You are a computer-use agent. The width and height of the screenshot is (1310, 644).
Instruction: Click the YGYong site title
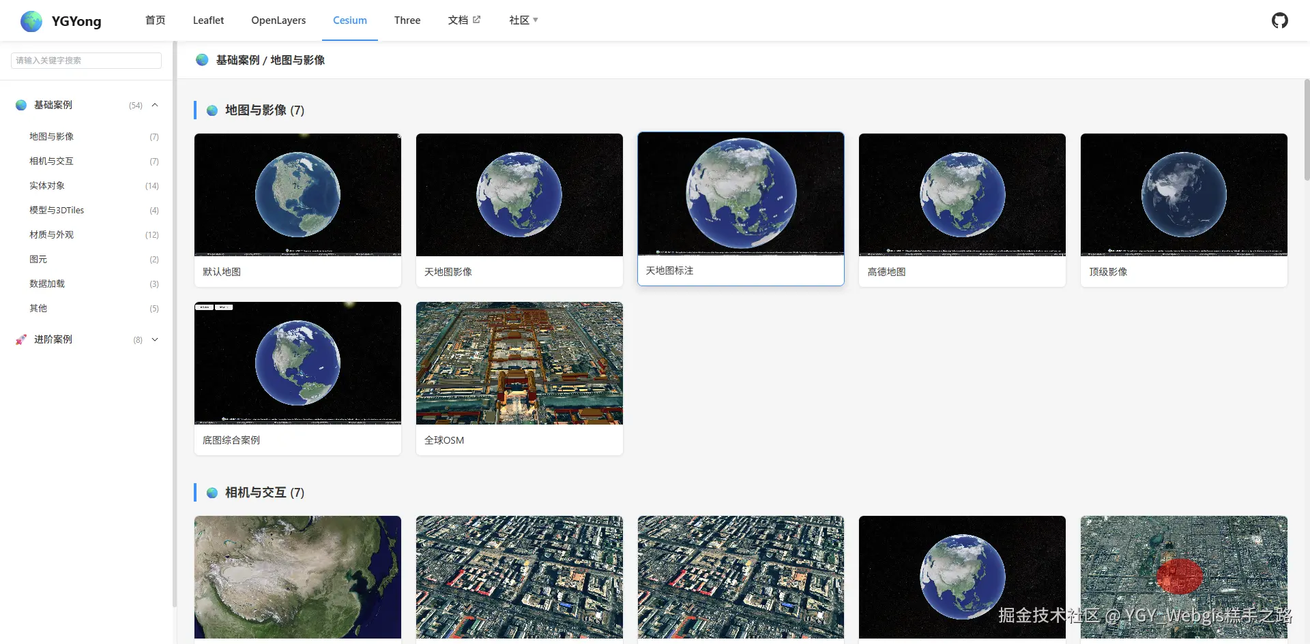click(76, 21)
